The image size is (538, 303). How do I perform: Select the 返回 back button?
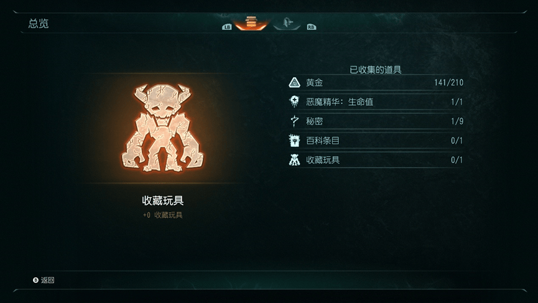coord(44,280)
